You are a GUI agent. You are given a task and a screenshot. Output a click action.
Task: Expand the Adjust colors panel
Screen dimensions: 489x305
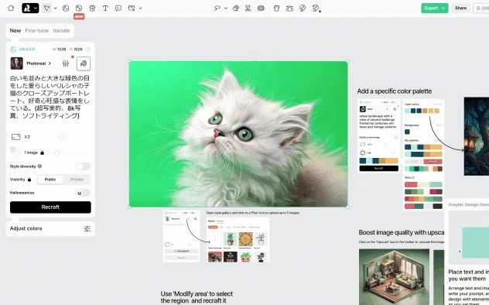pos(50,228)
